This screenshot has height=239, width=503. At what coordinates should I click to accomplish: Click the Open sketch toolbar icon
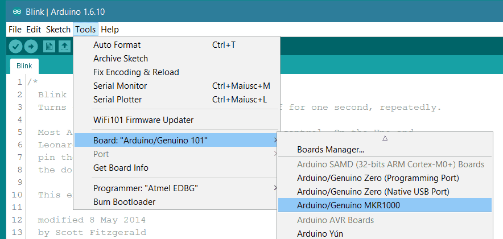click(65, 47)
